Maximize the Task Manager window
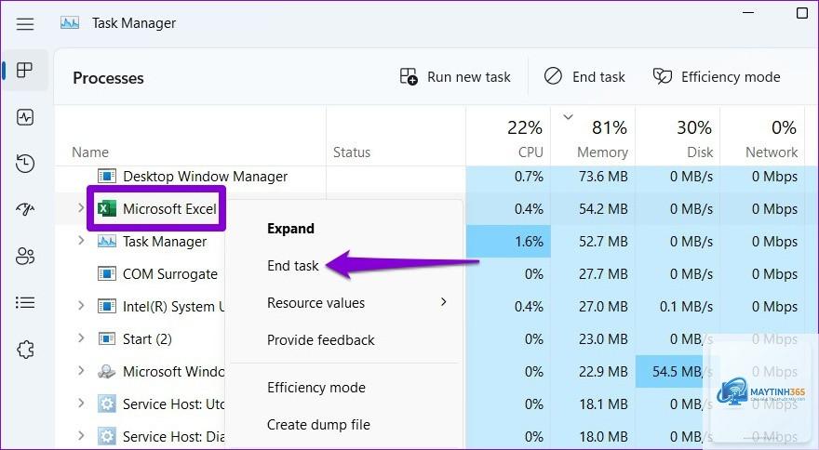This screenshot has height=450, width=819. coord(802,12)
